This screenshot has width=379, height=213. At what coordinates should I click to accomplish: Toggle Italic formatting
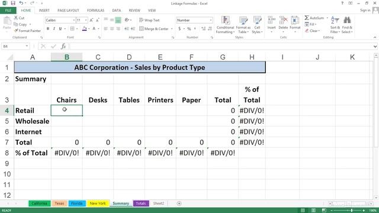[x=54, y=29]
